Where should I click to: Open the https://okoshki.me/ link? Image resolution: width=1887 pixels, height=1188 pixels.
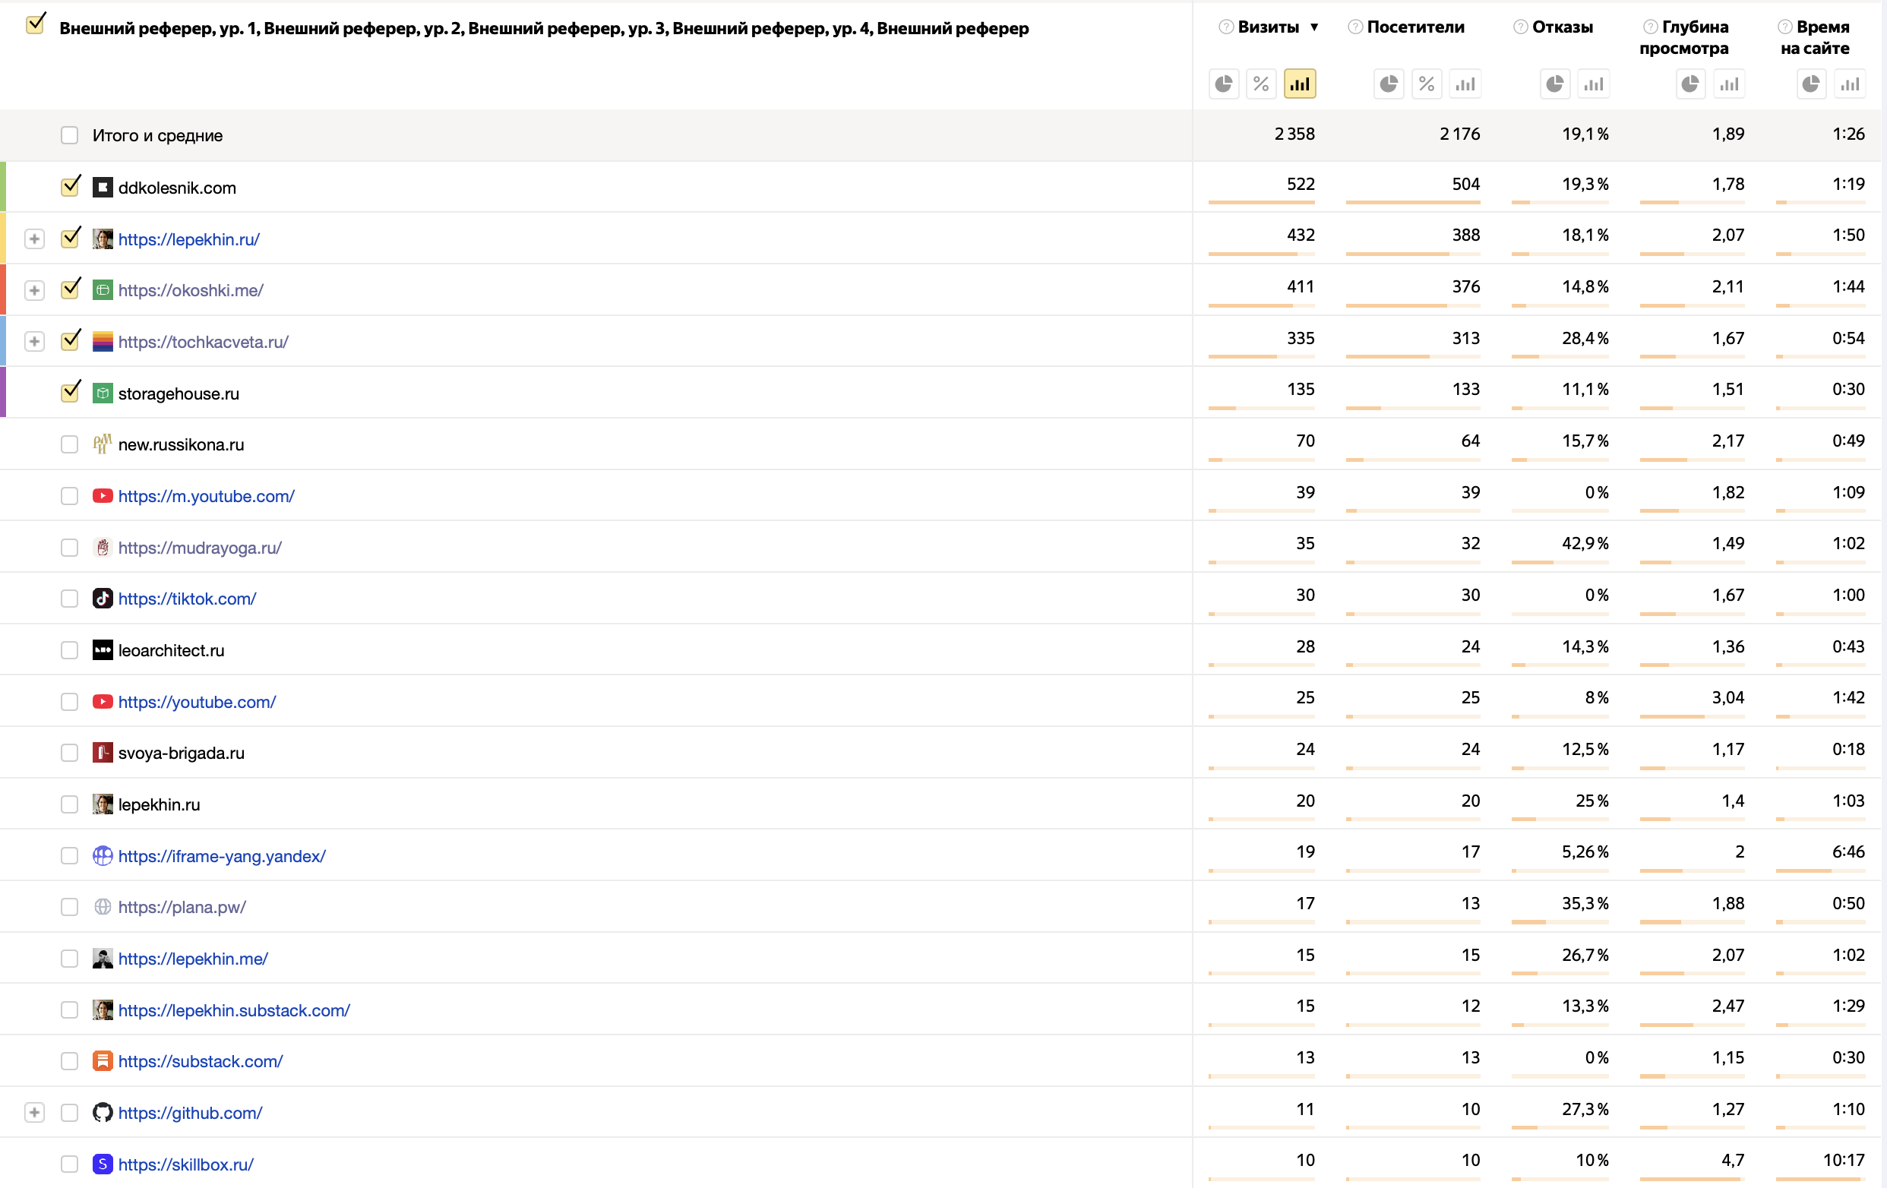pyautogui.click(x=191, y=290)
